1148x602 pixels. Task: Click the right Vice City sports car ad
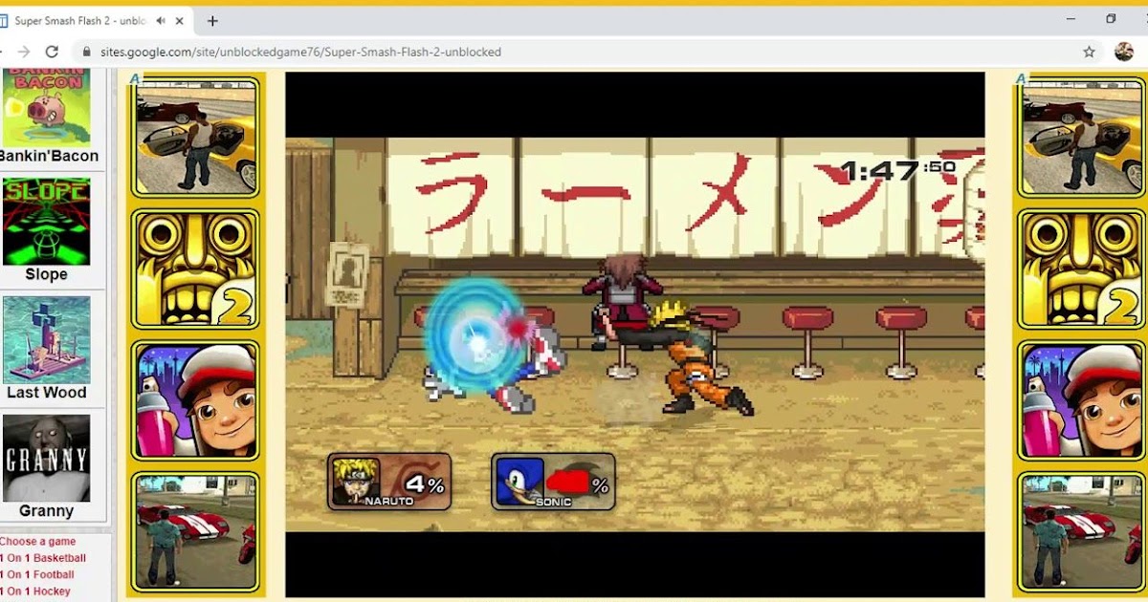(x=1083, y=532)
